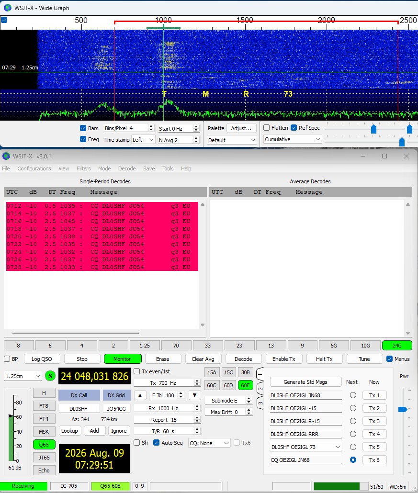This screenshot has width=418, height=493.
Task: Click the Enable Tx button
Action: (x=284, y=359)
